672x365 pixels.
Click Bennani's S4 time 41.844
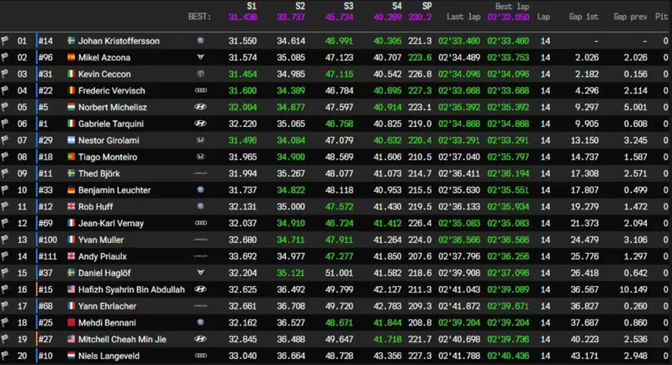(x=388, y=323)
